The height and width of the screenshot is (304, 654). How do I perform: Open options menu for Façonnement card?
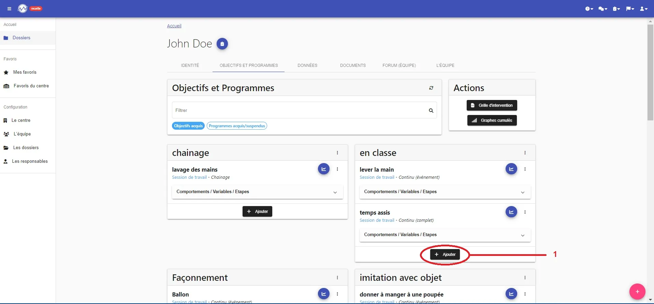(337, 278)
